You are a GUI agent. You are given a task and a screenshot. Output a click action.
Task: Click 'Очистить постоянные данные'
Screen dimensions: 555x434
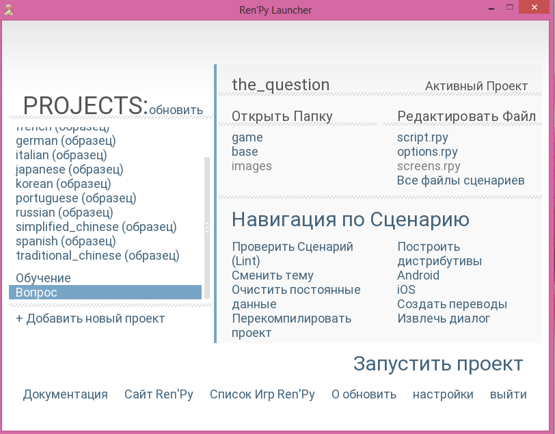tap(296, 297)
